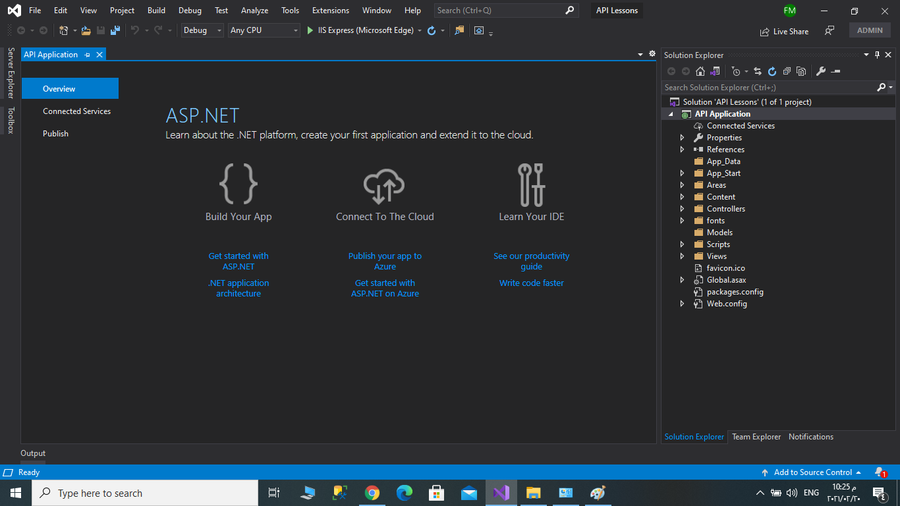Click Refresh icon in Solution Explorer toolbar
The width and height of the screenshot is (900, 506).
(x=772, y=71)
